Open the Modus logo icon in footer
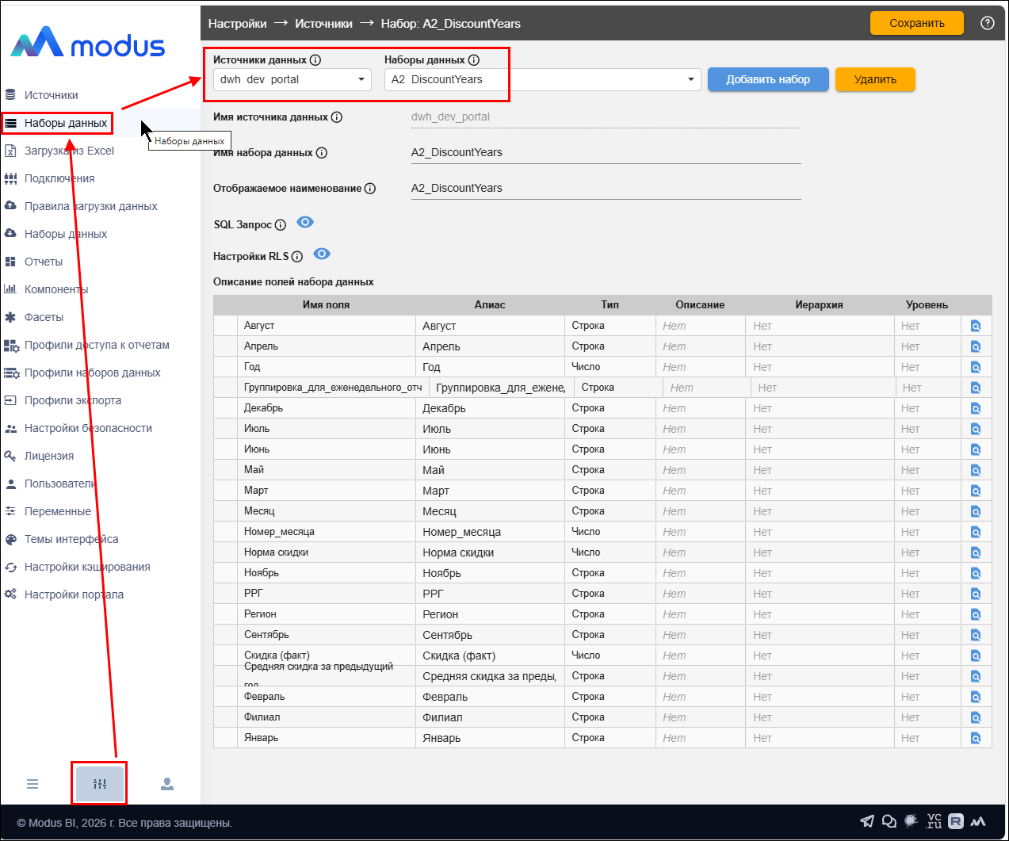This screenshot has width=1009, height=841. 978,821
